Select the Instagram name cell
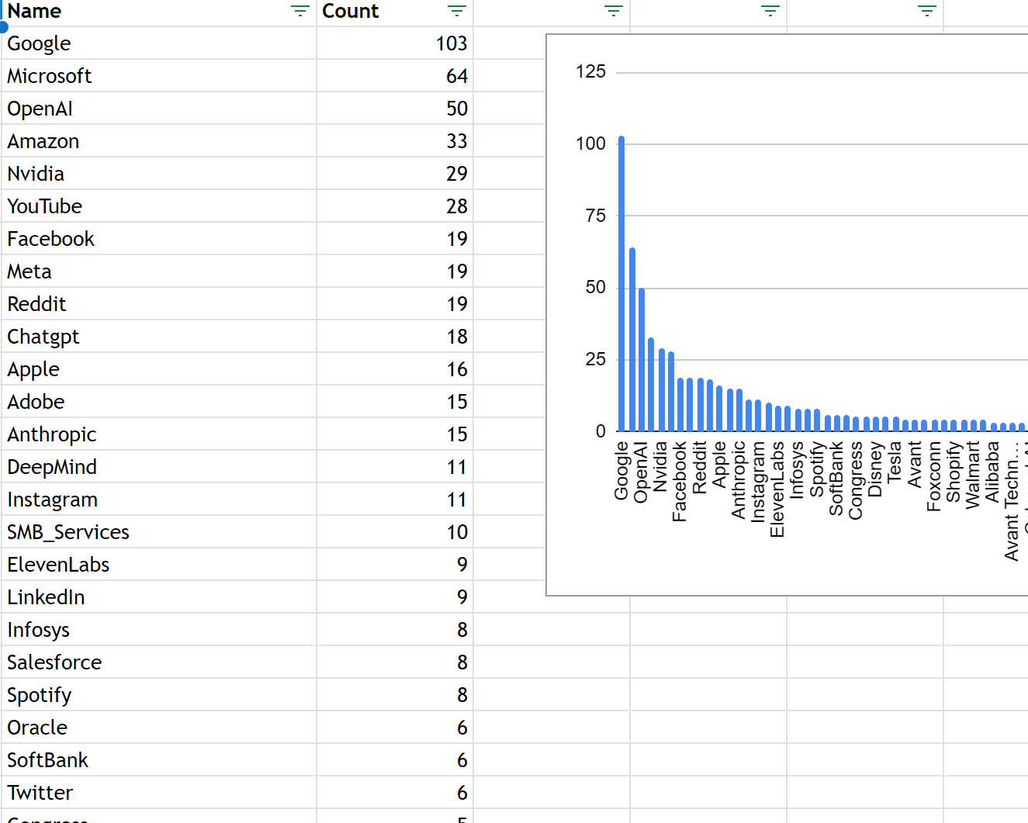The image size is (1028, 823). pyautogui.click(x=158, y=500)
